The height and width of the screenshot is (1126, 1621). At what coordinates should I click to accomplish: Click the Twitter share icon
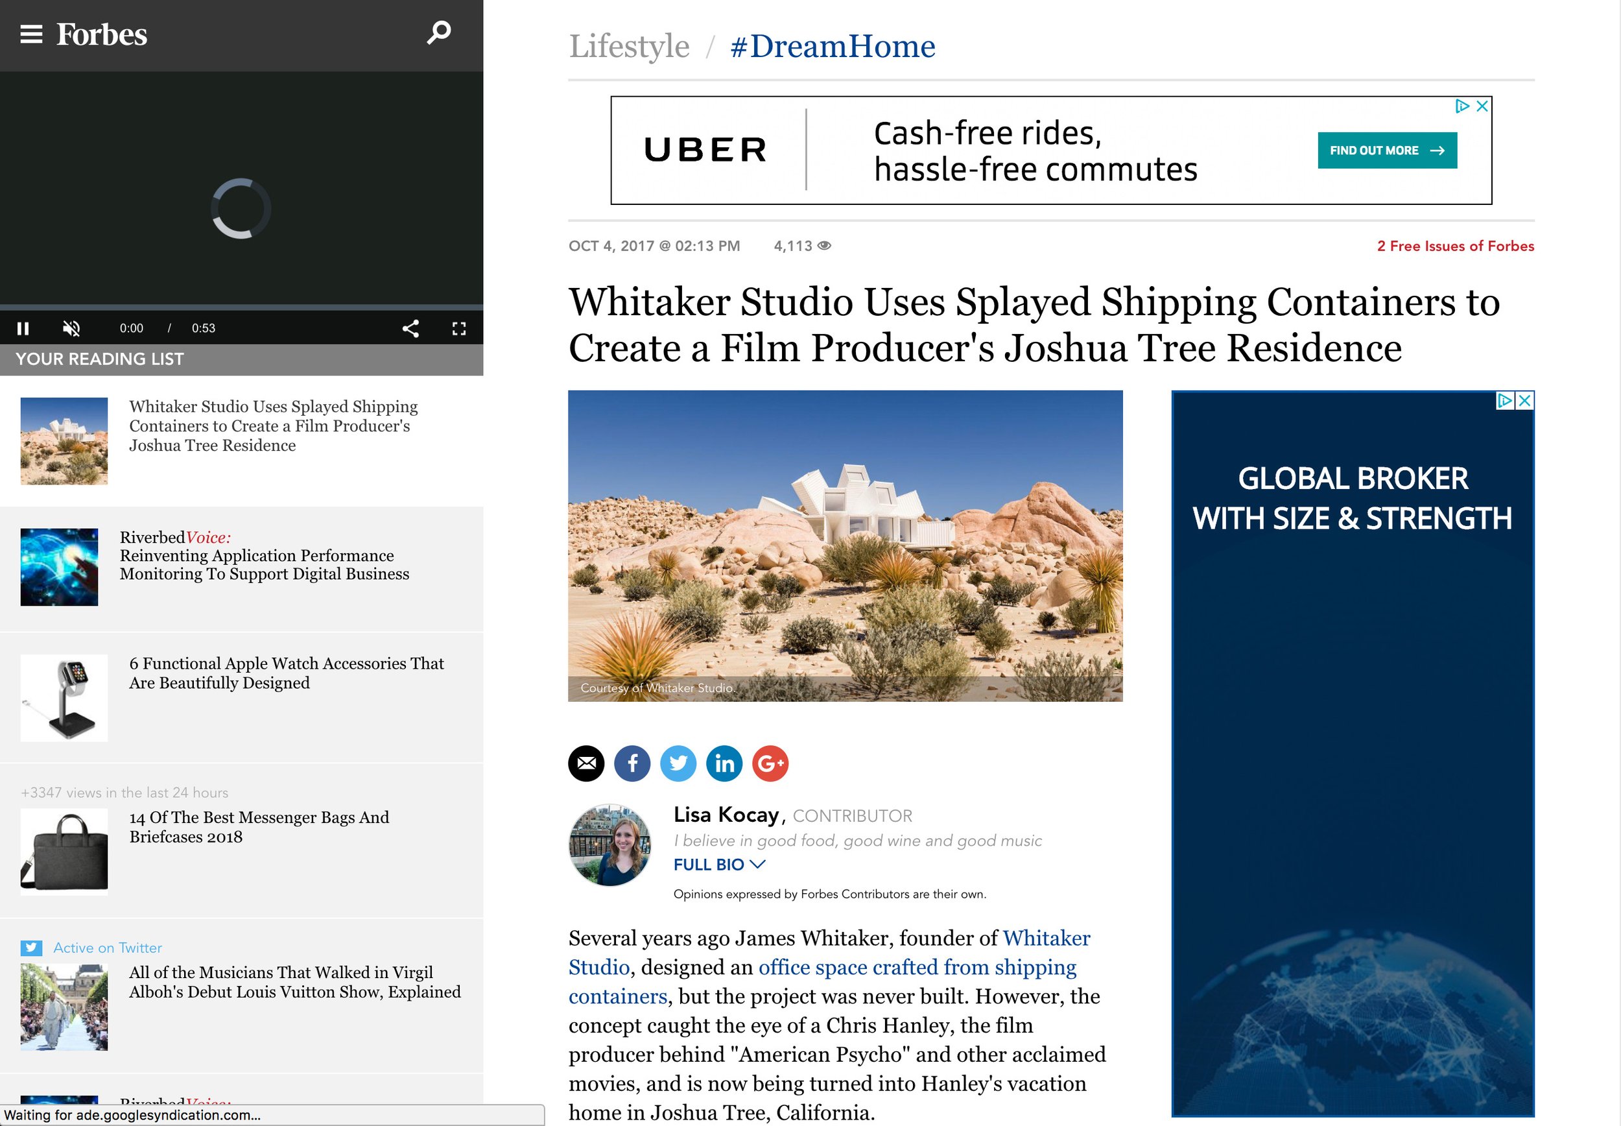[679, 761]
